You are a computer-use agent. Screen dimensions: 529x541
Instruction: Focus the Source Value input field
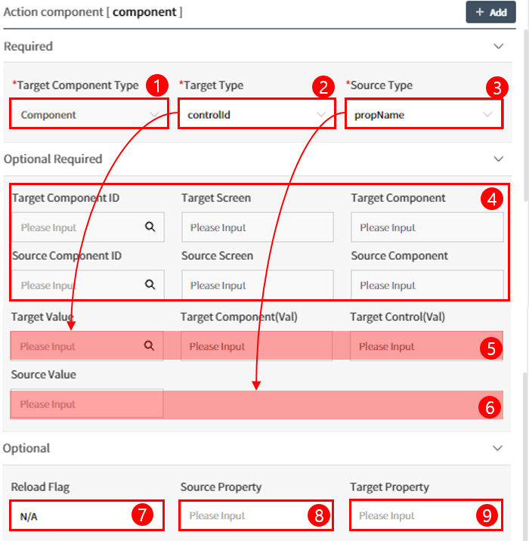87,403
